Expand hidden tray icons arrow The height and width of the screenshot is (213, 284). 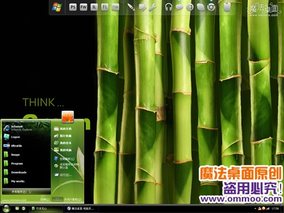(x=255, y=208)
